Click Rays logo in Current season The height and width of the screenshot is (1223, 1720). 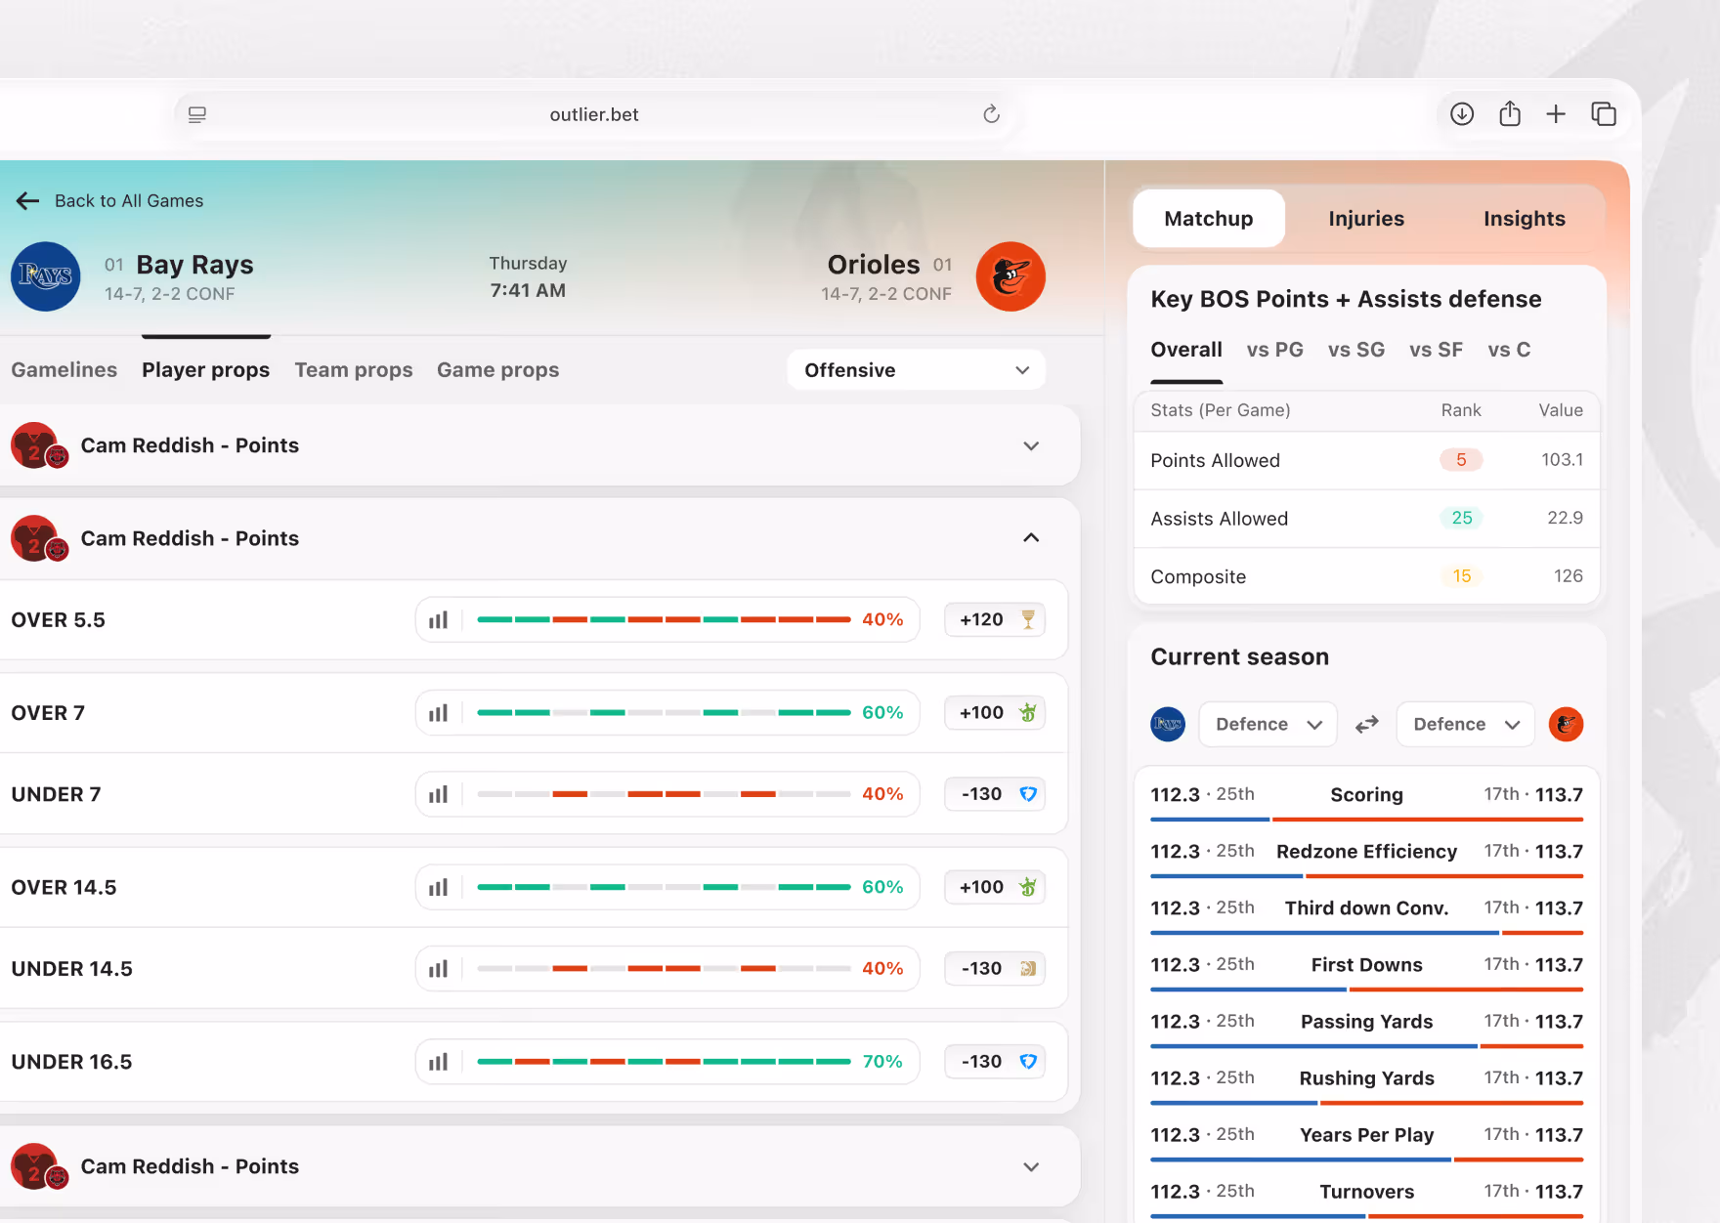[1168, 724]
